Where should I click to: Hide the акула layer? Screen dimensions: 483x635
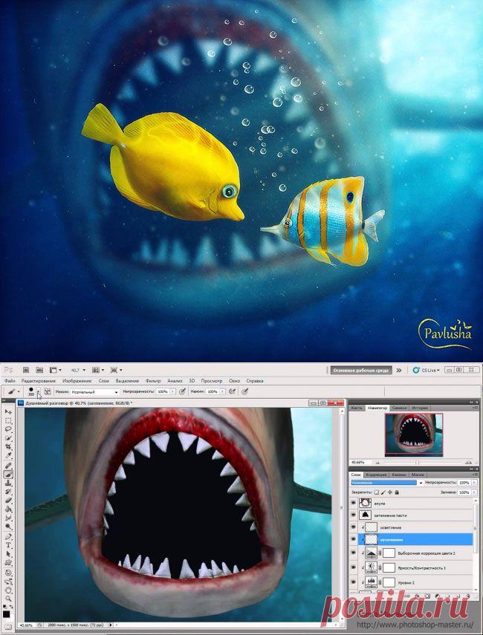click(x=354, y=504)
